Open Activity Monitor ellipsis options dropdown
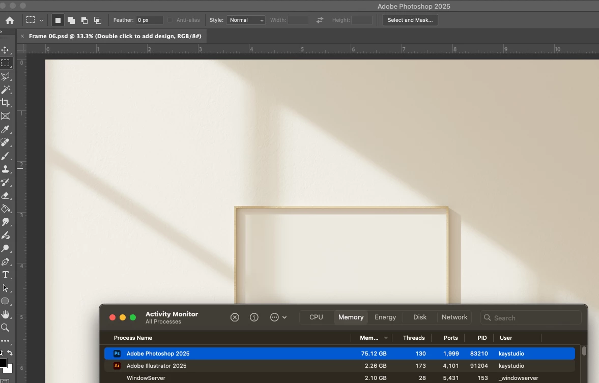Viewport: 599px width, 383px height. [x=278, y=317]
